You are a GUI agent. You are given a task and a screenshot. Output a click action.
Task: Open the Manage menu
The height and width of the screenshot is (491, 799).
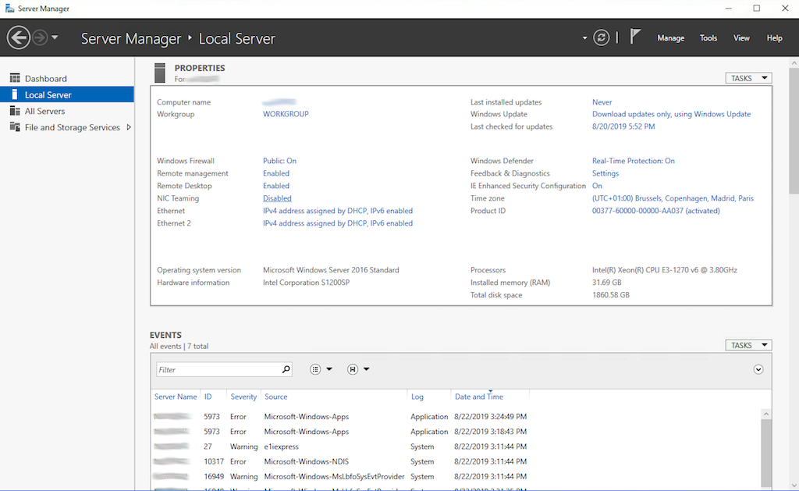670,37
